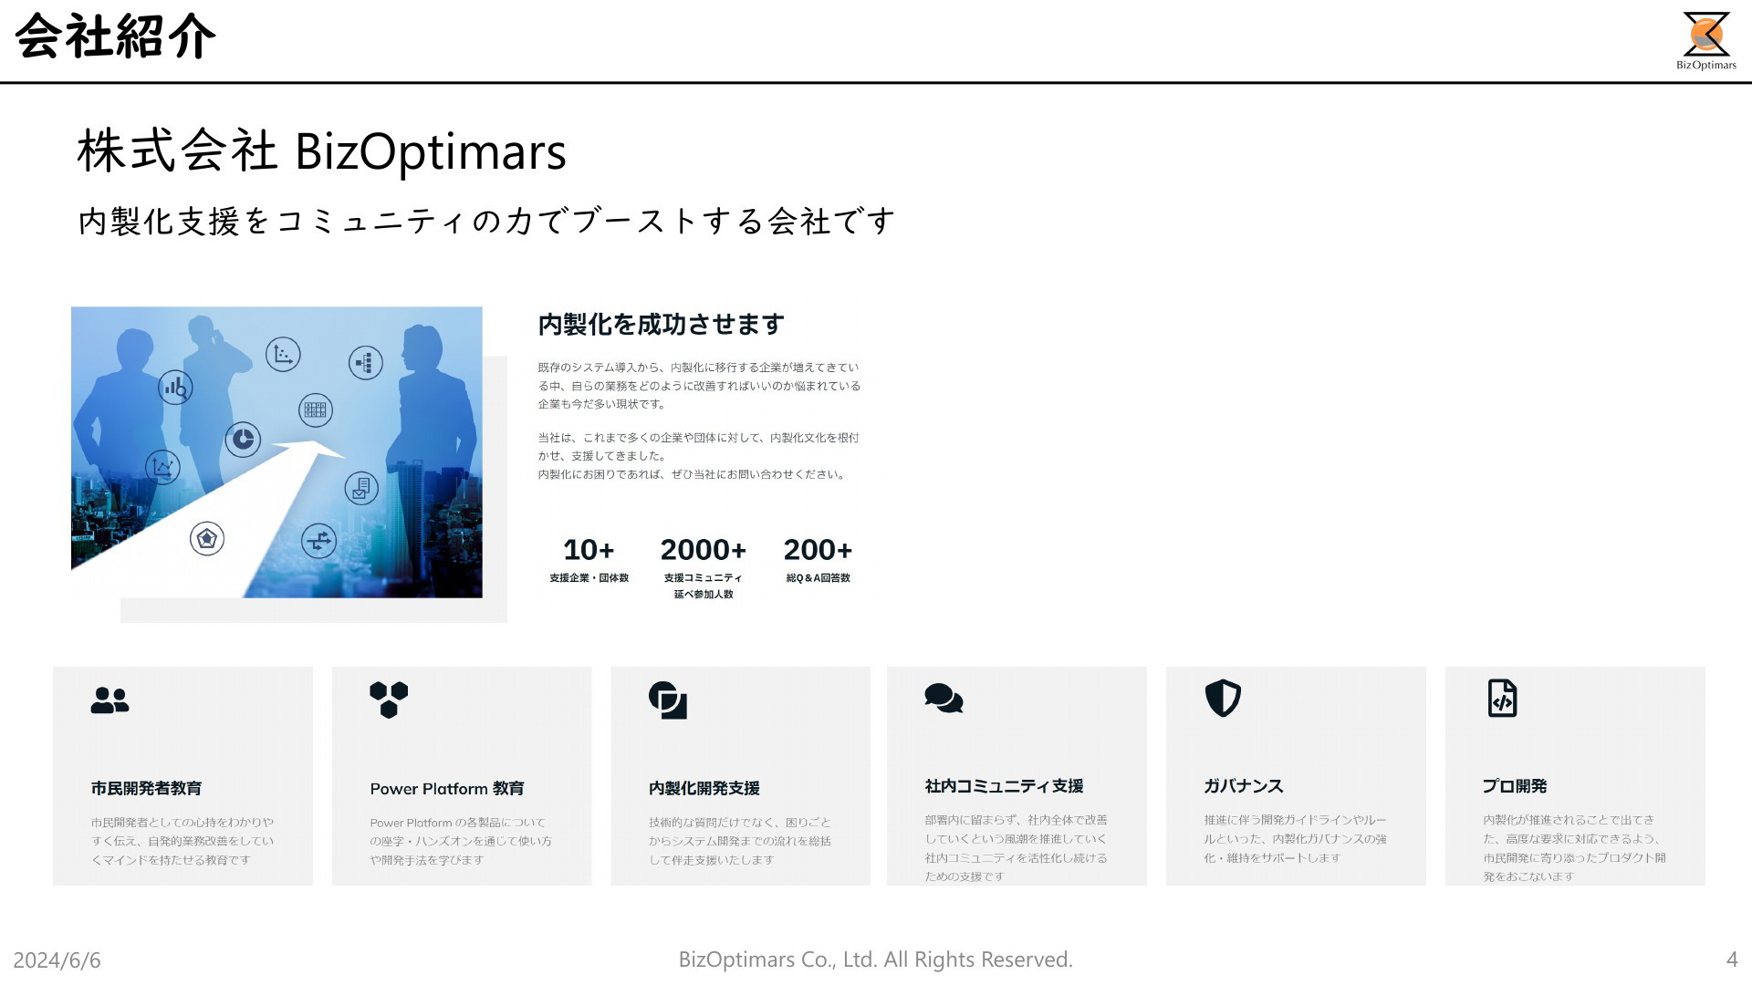The image size is (1752, 985).
Task: Click the 市民開発者教育 card heading
Action: 146,788
